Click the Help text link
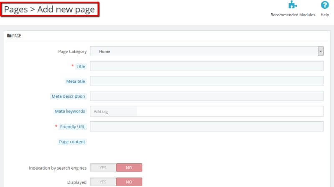The height and width of the screenshot is (187, 334). coord(325,15)
